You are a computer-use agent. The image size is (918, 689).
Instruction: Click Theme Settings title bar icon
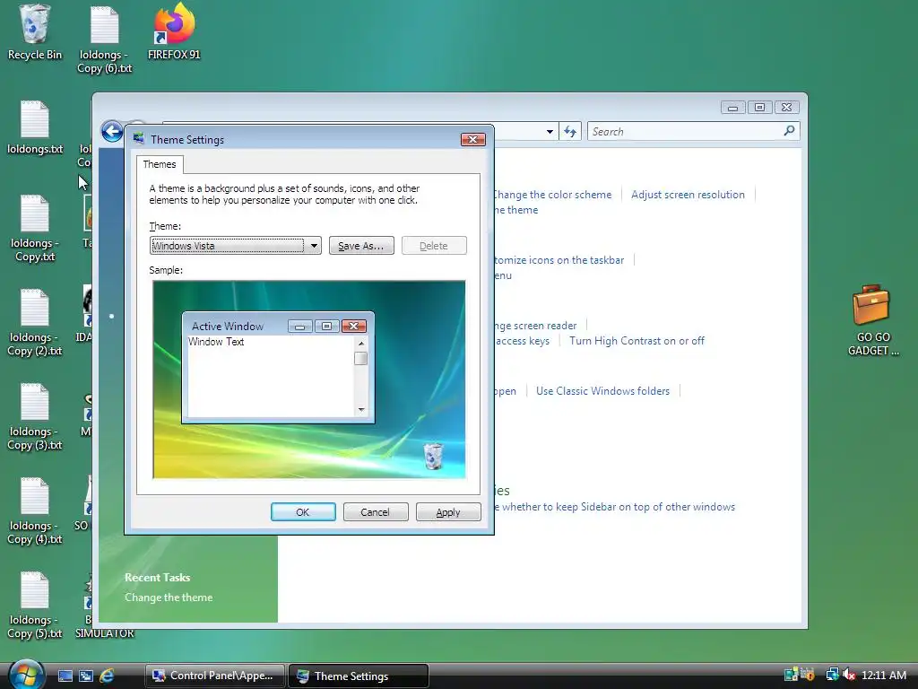(139, 139)
